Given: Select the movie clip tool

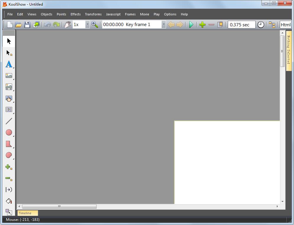Looking at the screenshot, I should [x=9, y=110].
